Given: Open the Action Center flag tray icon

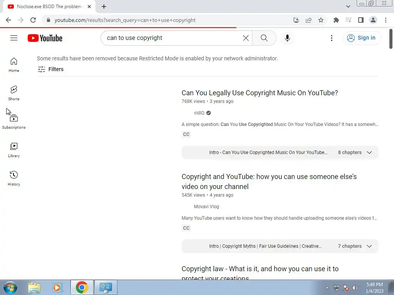Looking at the screenshot, I should pos(346,288).
